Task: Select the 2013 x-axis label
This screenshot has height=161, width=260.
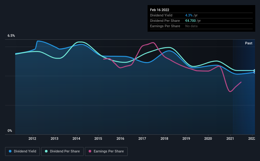Action: tap(54, 138)
